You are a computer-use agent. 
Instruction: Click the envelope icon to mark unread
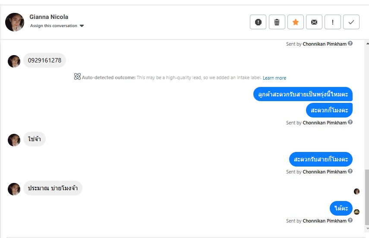(314, 22)
